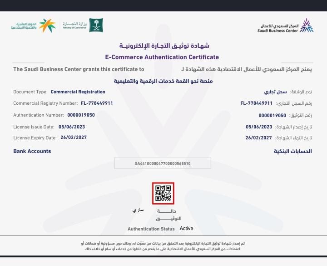Click the Commercial Registration document type value
The width and height of the screenshot is (327, 266).
pyautogui.click(x=72, y=92)
